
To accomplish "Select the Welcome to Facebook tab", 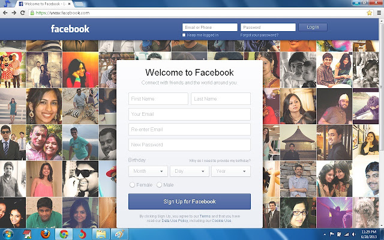I will point(43,4).
